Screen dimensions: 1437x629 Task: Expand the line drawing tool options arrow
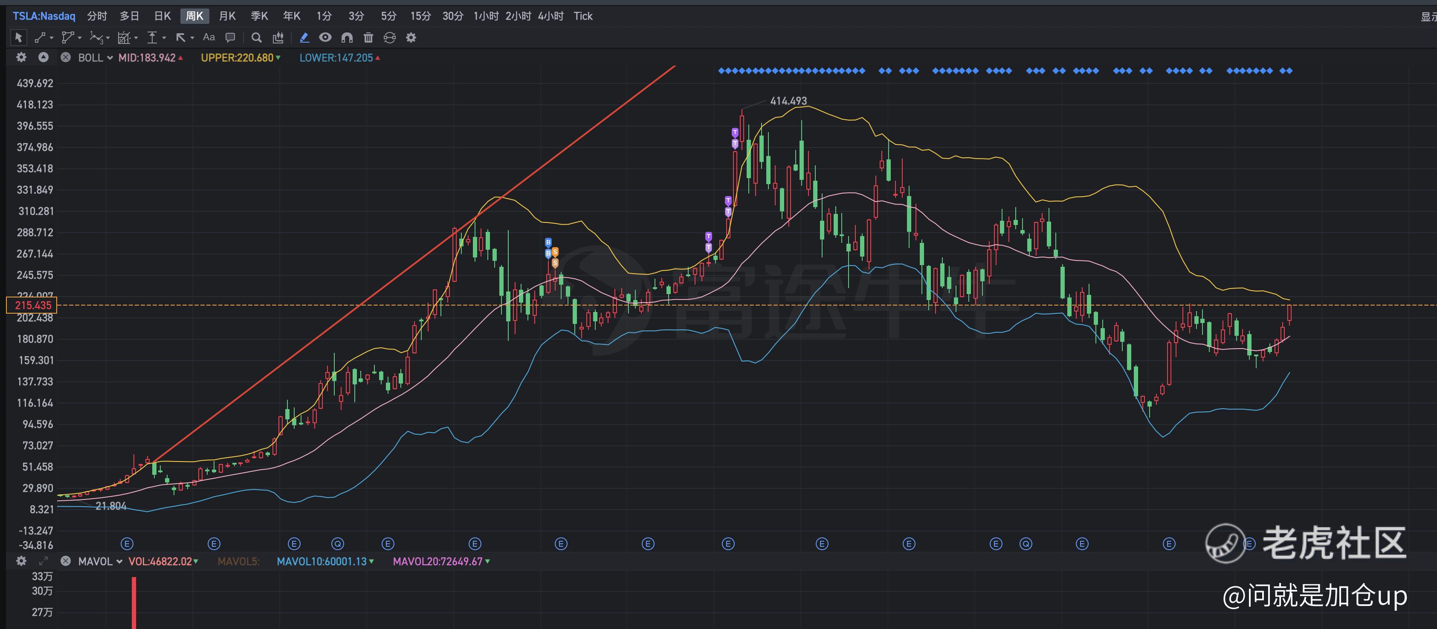(x=52, y=38)
